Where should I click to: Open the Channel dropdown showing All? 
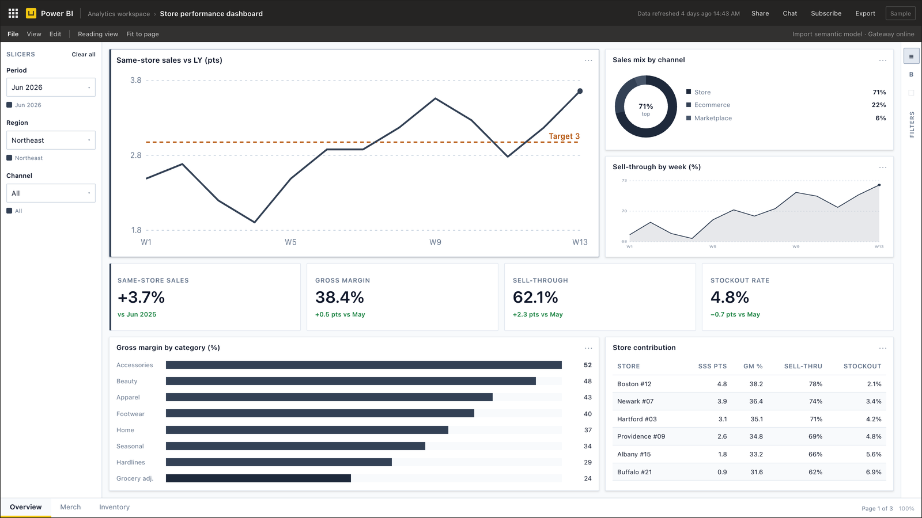click(51, 193)
